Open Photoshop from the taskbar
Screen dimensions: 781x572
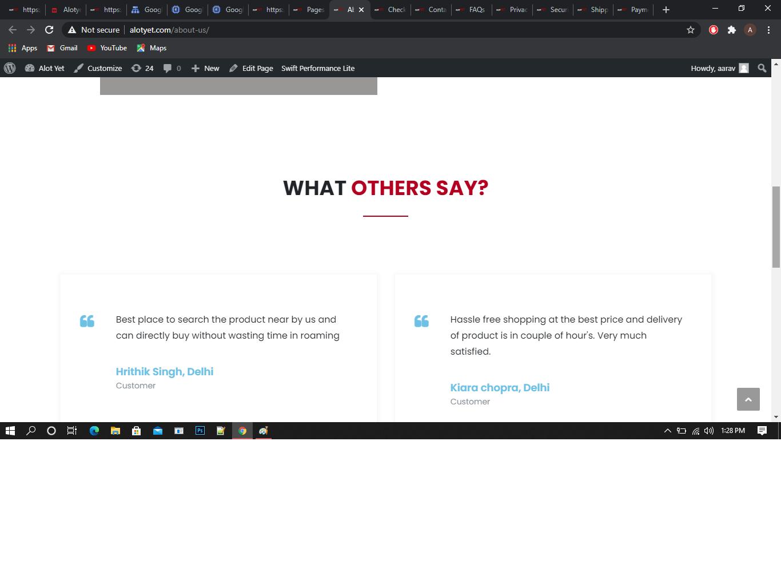(200, 431)
